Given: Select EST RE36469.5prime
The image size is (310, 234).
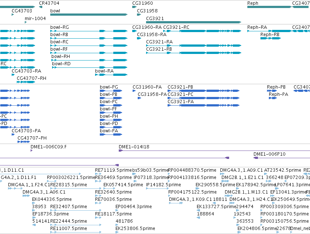Looking at the screenshot, I should point(98,181).
